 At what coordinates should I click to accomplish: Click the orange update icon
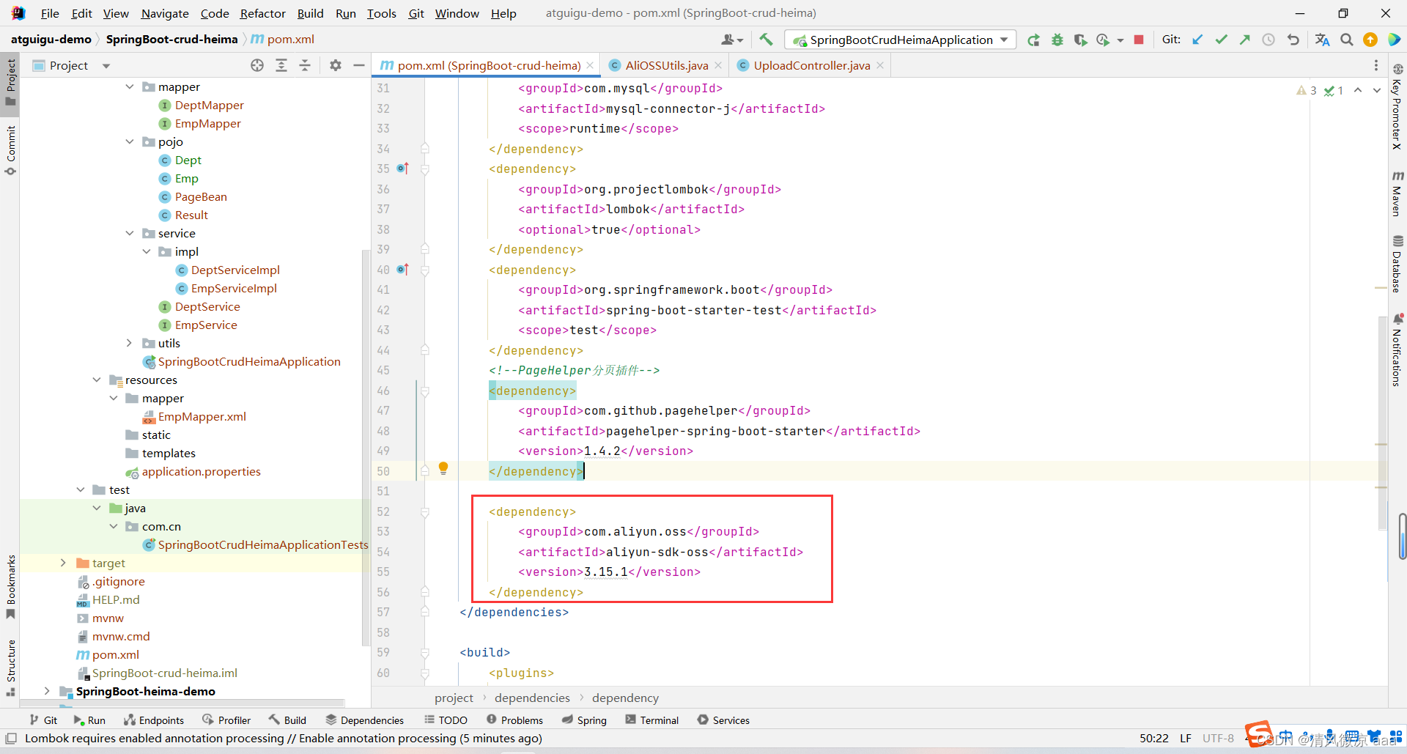tap(1370, 40)
